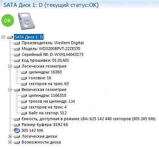Click the large hard drive image
The image size is (159, 149).
(x=26, y=21)
